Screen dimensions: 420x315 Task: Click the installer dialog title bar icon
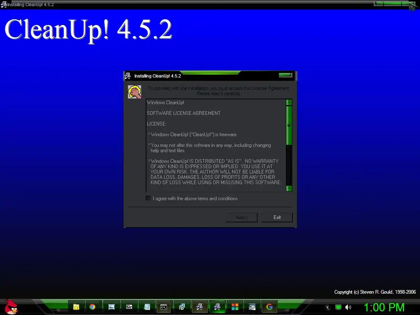tap(128, 76)
